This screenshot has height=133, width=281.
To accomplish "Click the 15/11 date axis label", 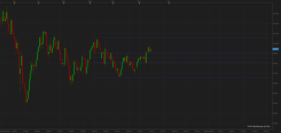I will point(151,131).
